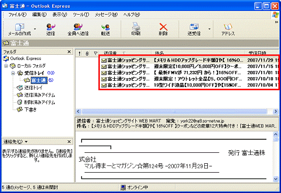This screenshot has height=193, width=281.
Task: Close the フォルダ pane with its X
Action: click(69, 52)
